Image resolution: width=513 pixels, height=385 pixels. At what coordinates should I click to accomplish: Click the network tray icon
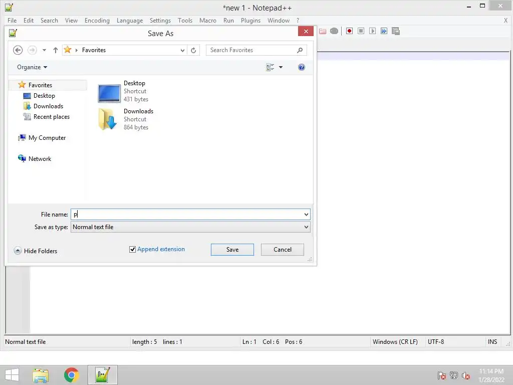tap(454, 375)
